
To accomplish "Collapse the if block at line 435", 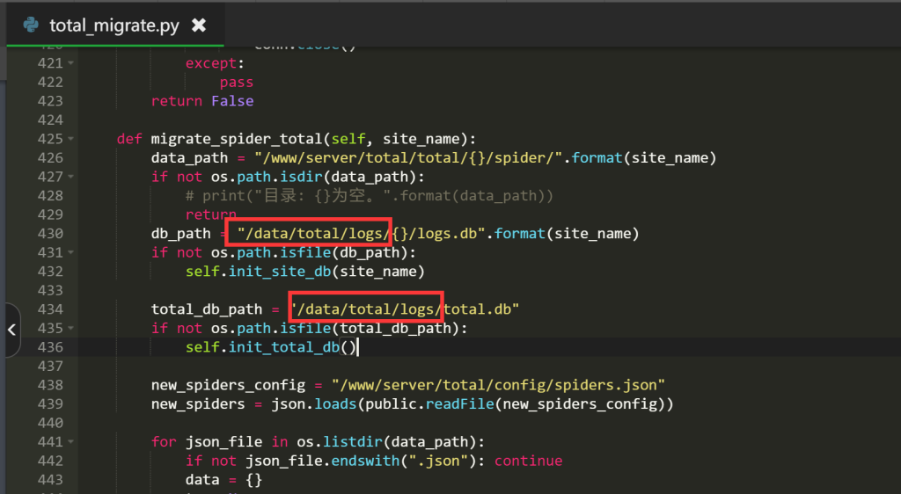I will click(70, 329).
